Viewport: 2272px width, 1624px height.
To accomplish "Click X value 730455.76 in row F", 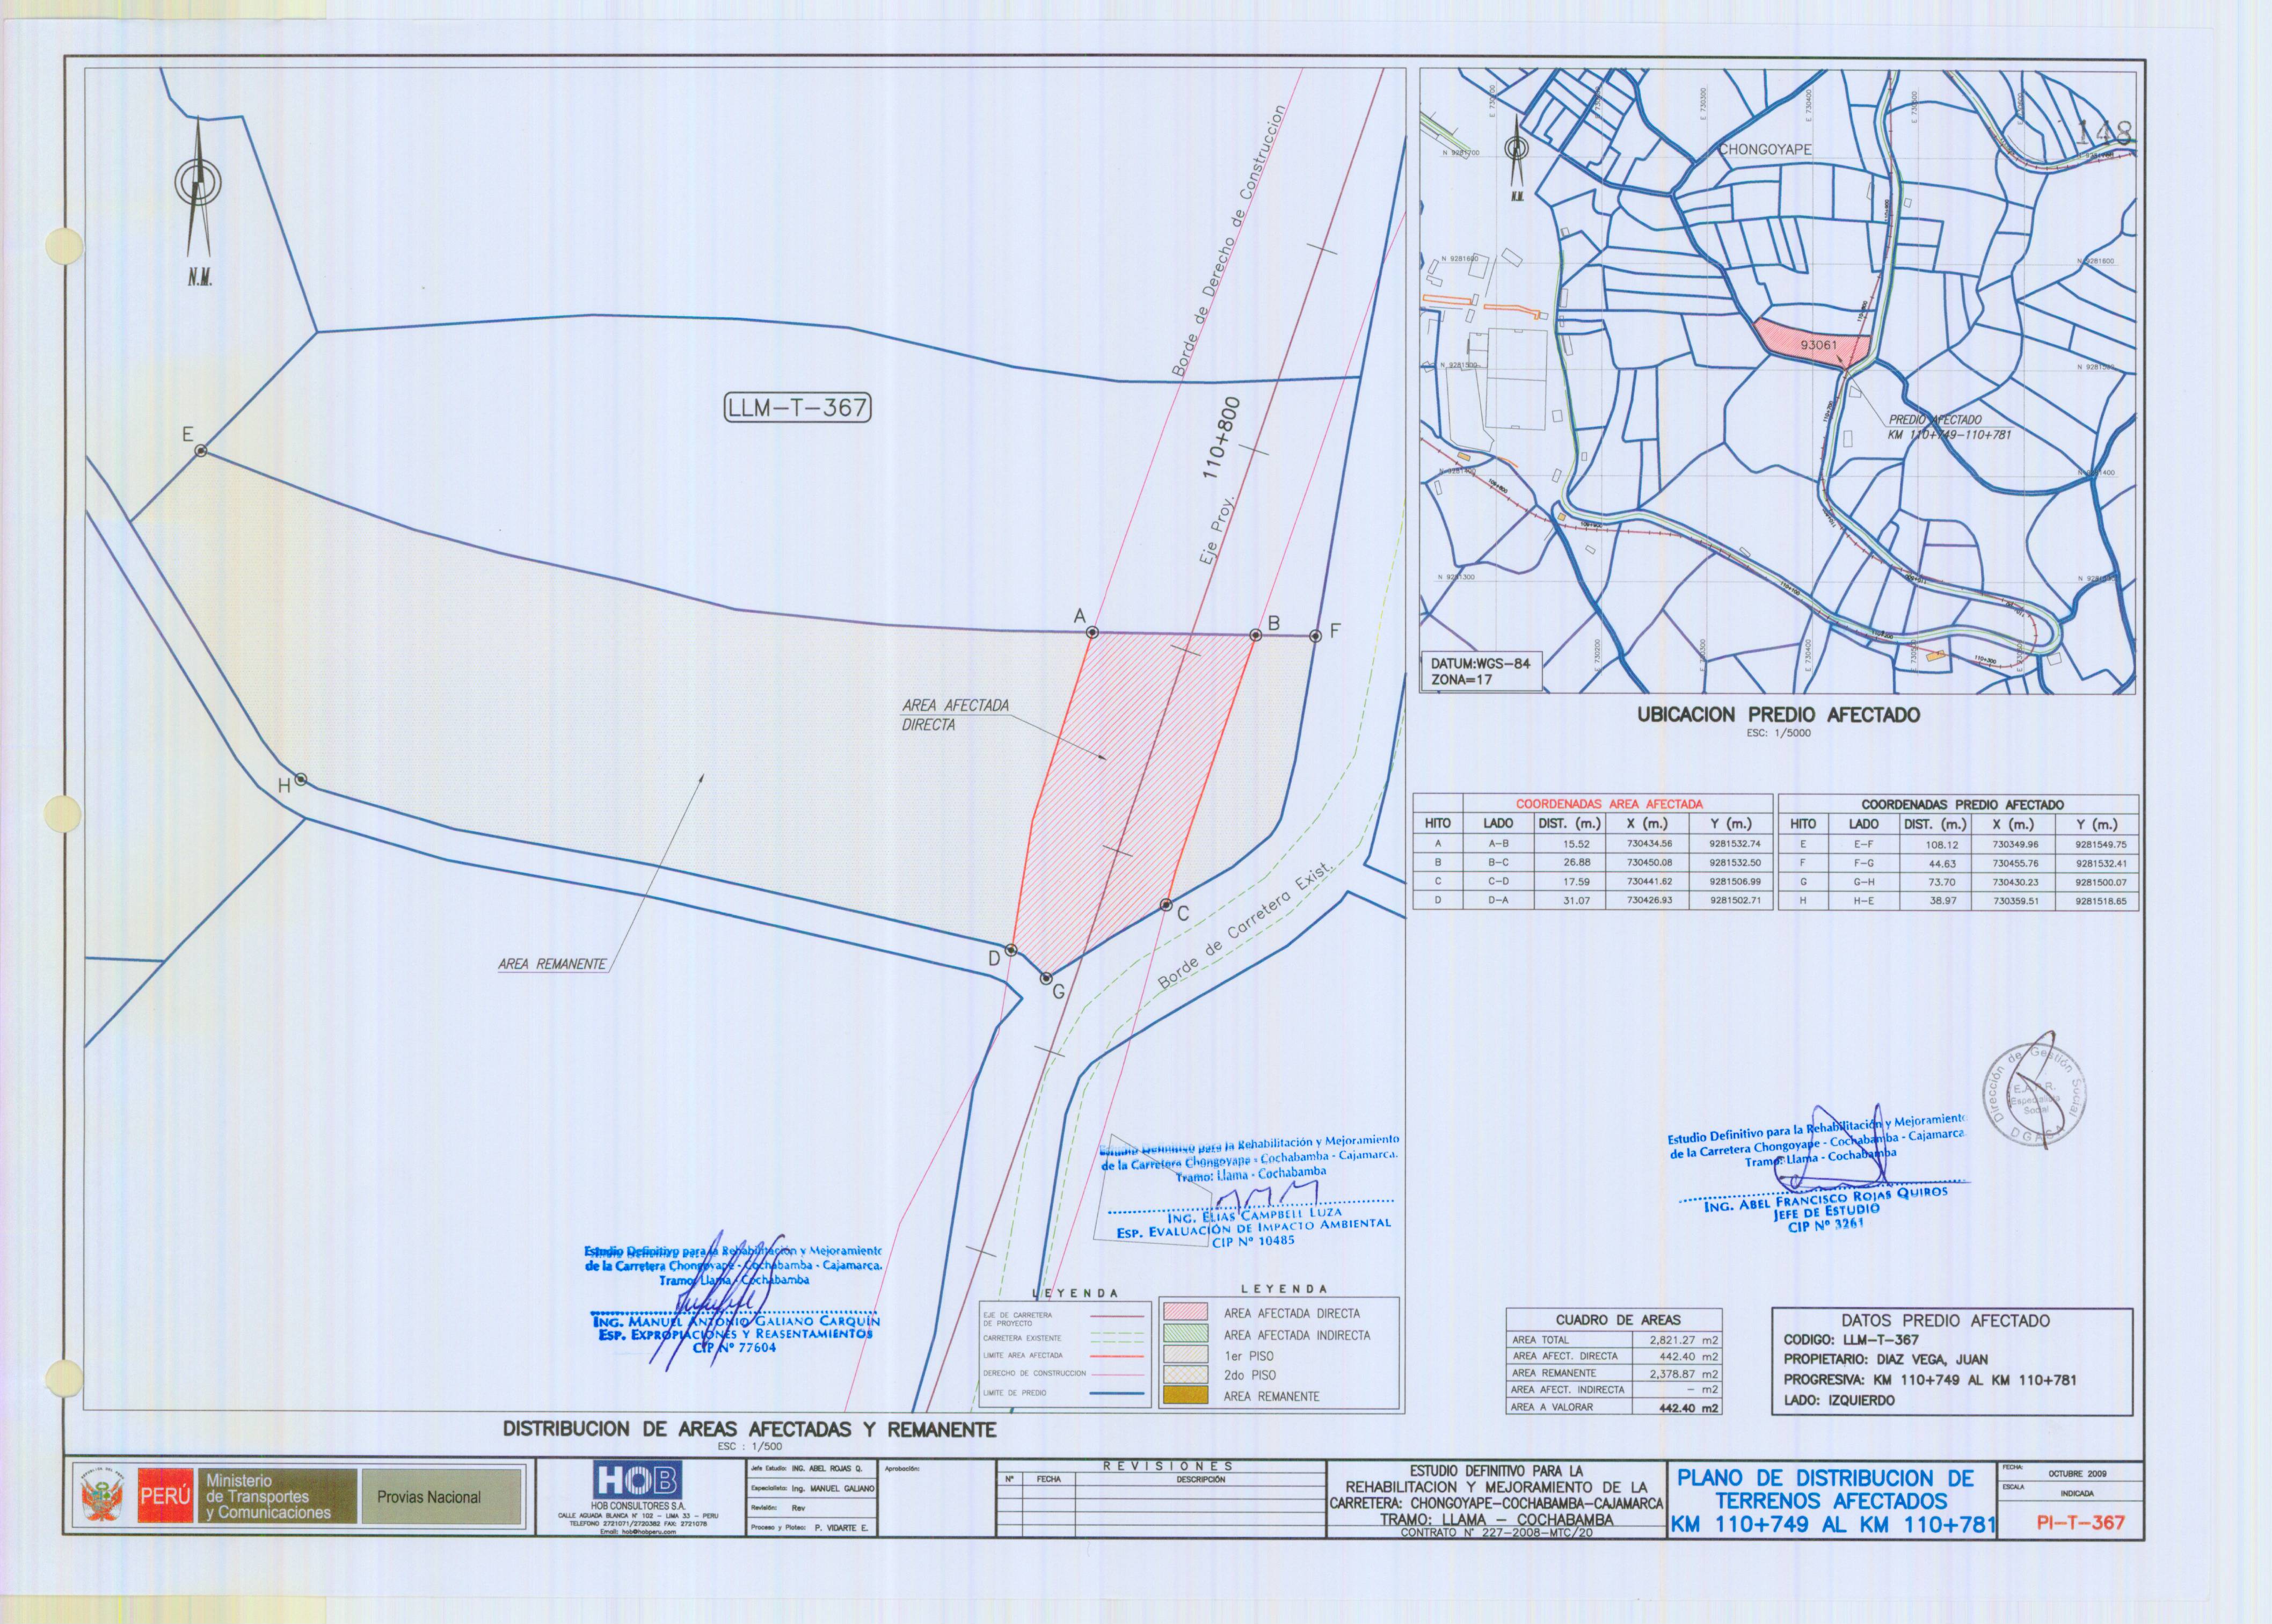I will (x=2015, y=863).
